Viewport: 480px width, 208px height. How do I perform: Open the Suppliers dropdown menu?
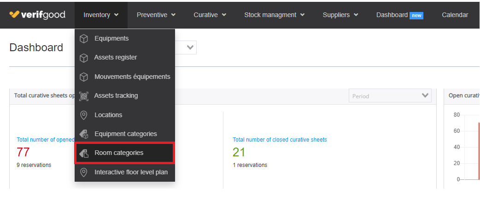[x=340, y=15]
